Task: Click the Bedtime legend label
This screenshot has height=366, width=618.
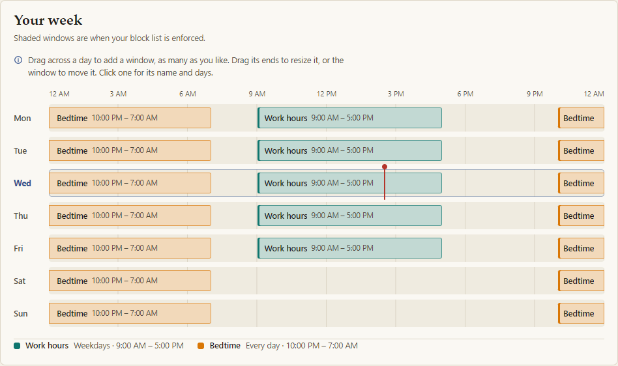Action: click(225, 346)
